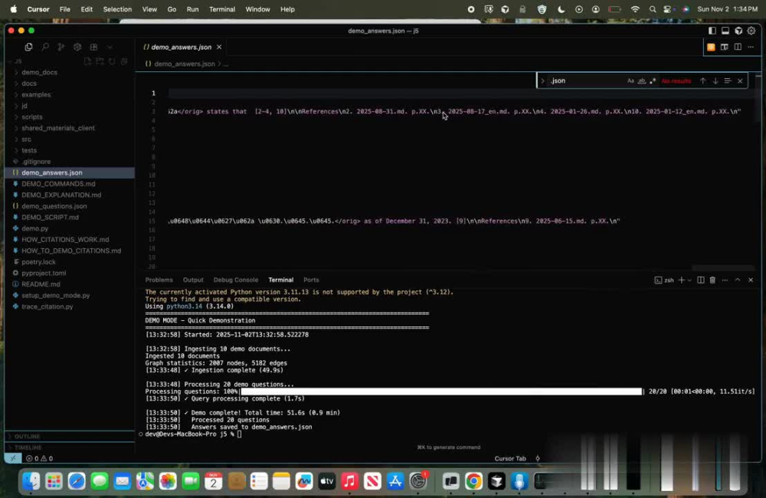
Task: Open Cursor settings gear in title bar
Action: (751, 31)
